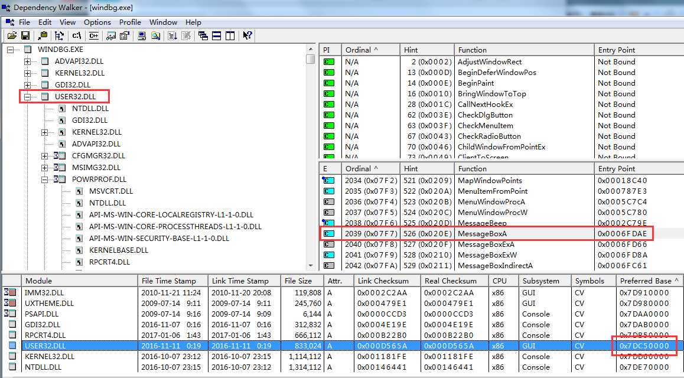
Task: Sort imports by PI column header
Action: [330, 50]
